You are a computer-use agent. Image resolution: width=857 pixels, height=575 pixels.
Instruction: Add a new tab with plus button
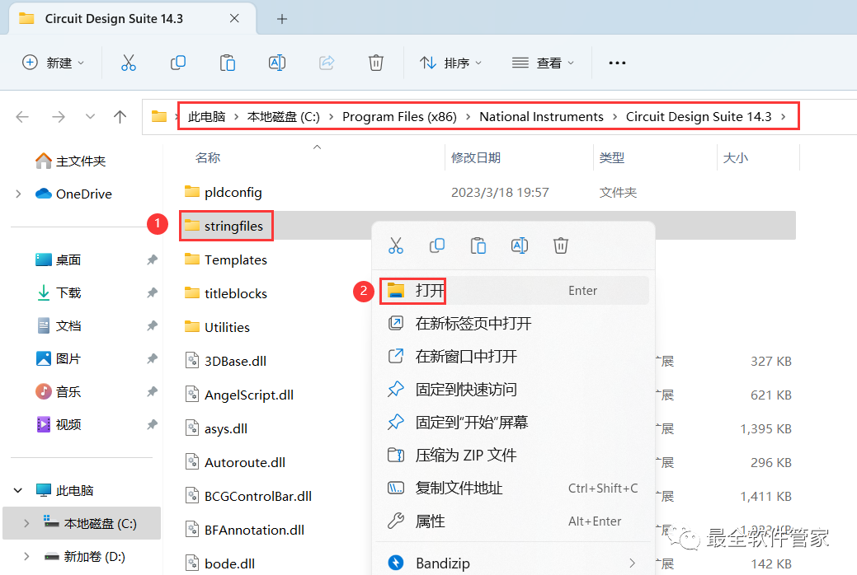tap(282, 19)
